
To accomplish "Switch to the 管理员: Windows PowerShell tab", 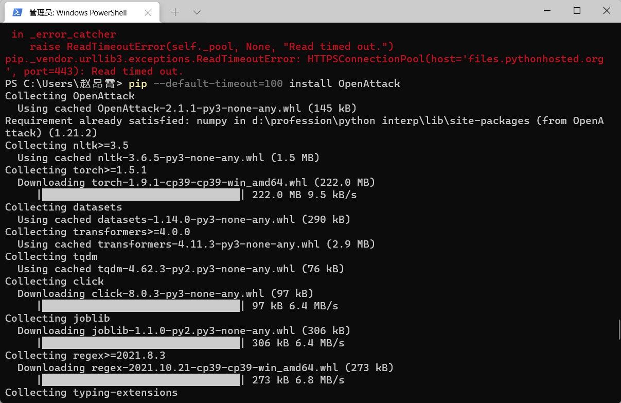I will [77, 12].
